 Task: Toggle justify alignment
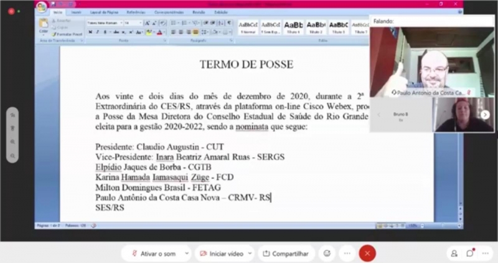pos(195,32)
